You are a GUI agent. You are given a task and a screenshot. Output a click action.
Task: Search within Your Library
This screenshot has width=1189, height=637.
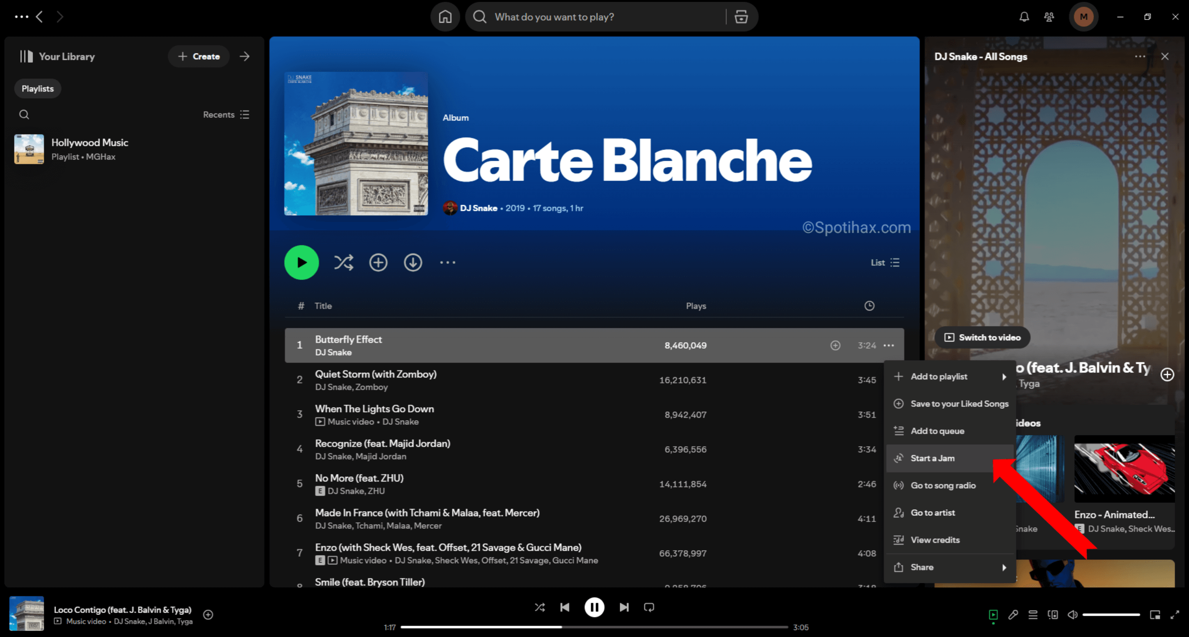[24, 115]
